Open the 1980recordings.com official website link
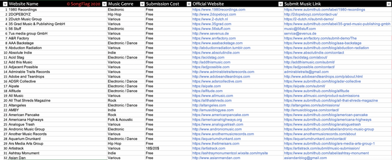Viewport: 392px width, 160px height. 219,9
